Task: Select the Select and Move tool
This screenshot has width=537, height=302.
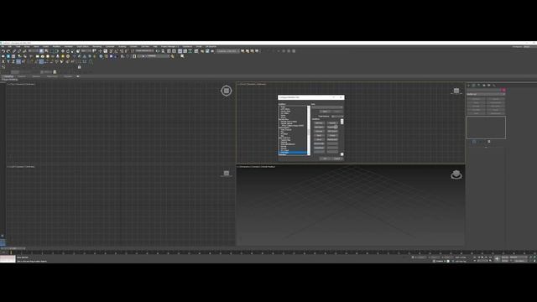Action: [63, 51]
